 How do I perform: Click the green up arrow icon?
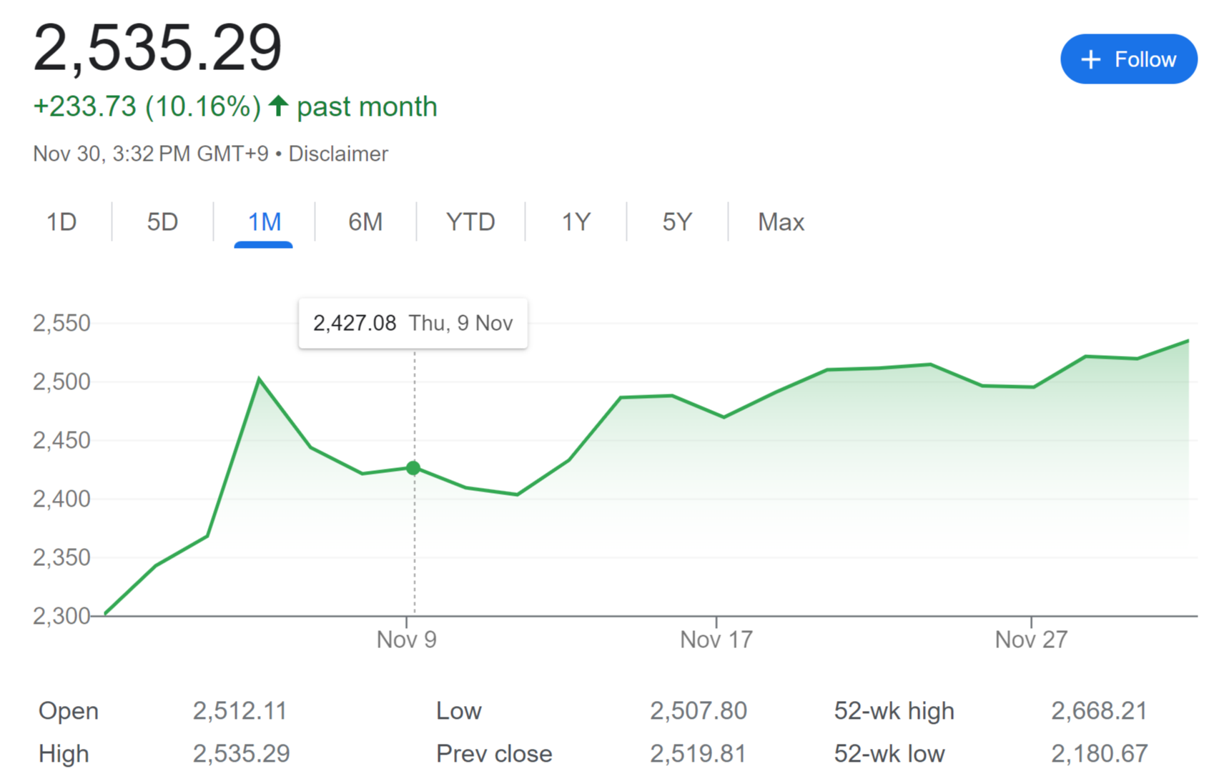279,106
